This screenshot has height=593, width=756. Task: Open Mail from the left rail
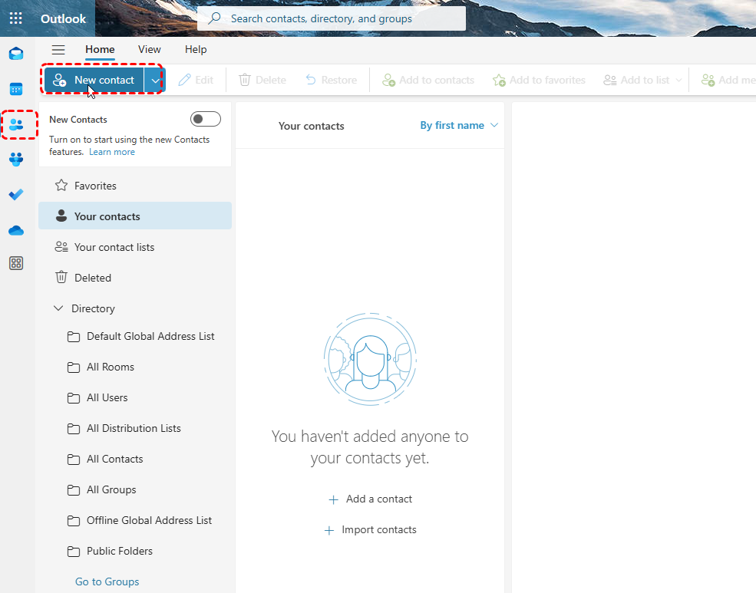pos(16,54)
